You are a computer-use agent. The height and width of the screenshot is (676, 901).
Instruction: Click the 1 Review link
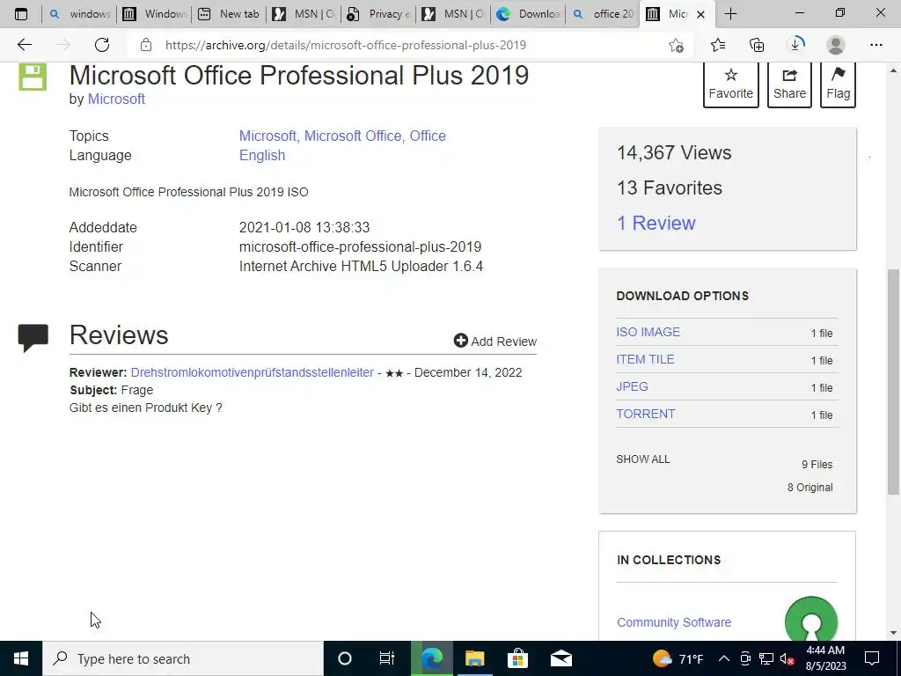point(656,223)
